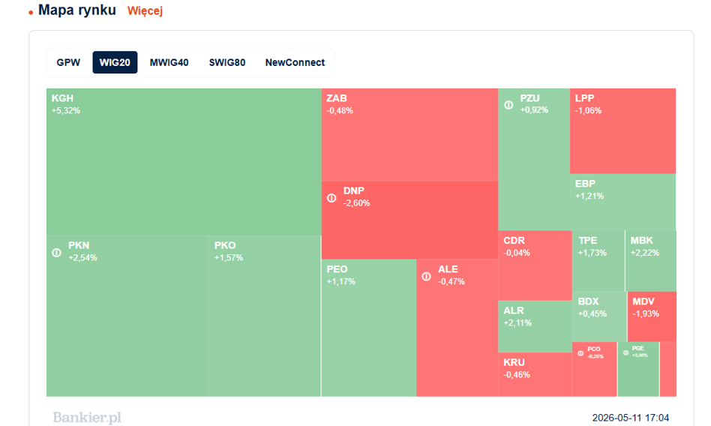Click the info icon next to DNP
The image size is (711, 426).
331,198
